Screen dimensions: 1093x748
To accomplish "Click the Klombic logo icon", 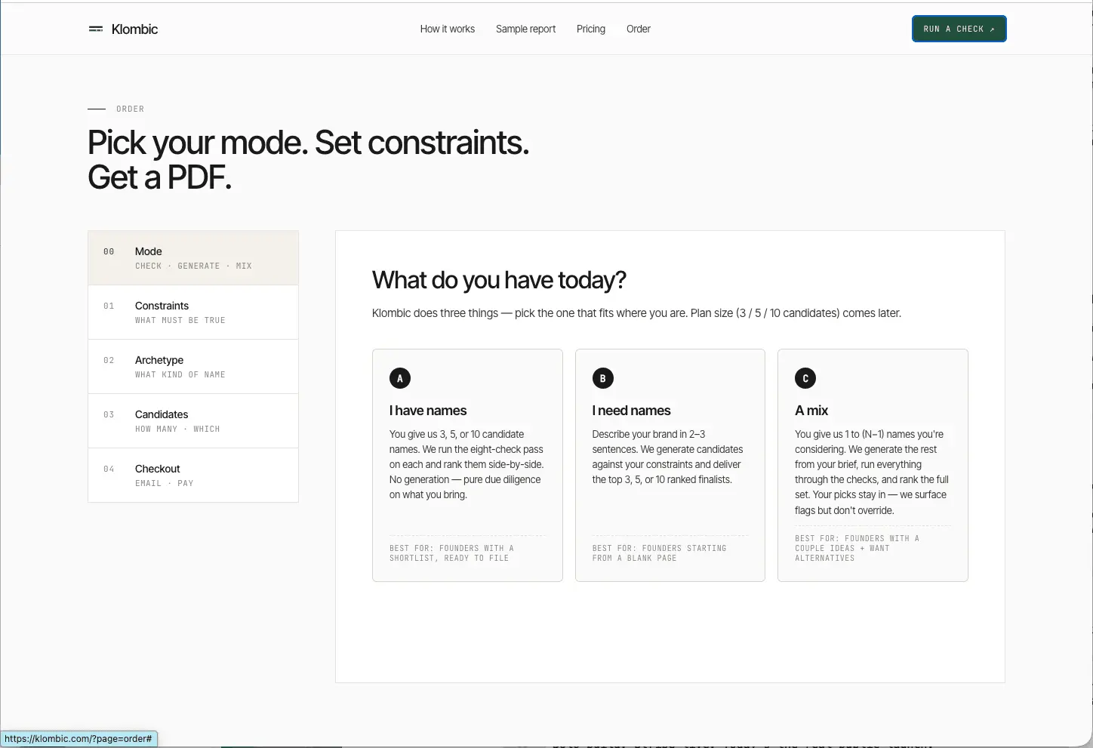I will [96, 29].
